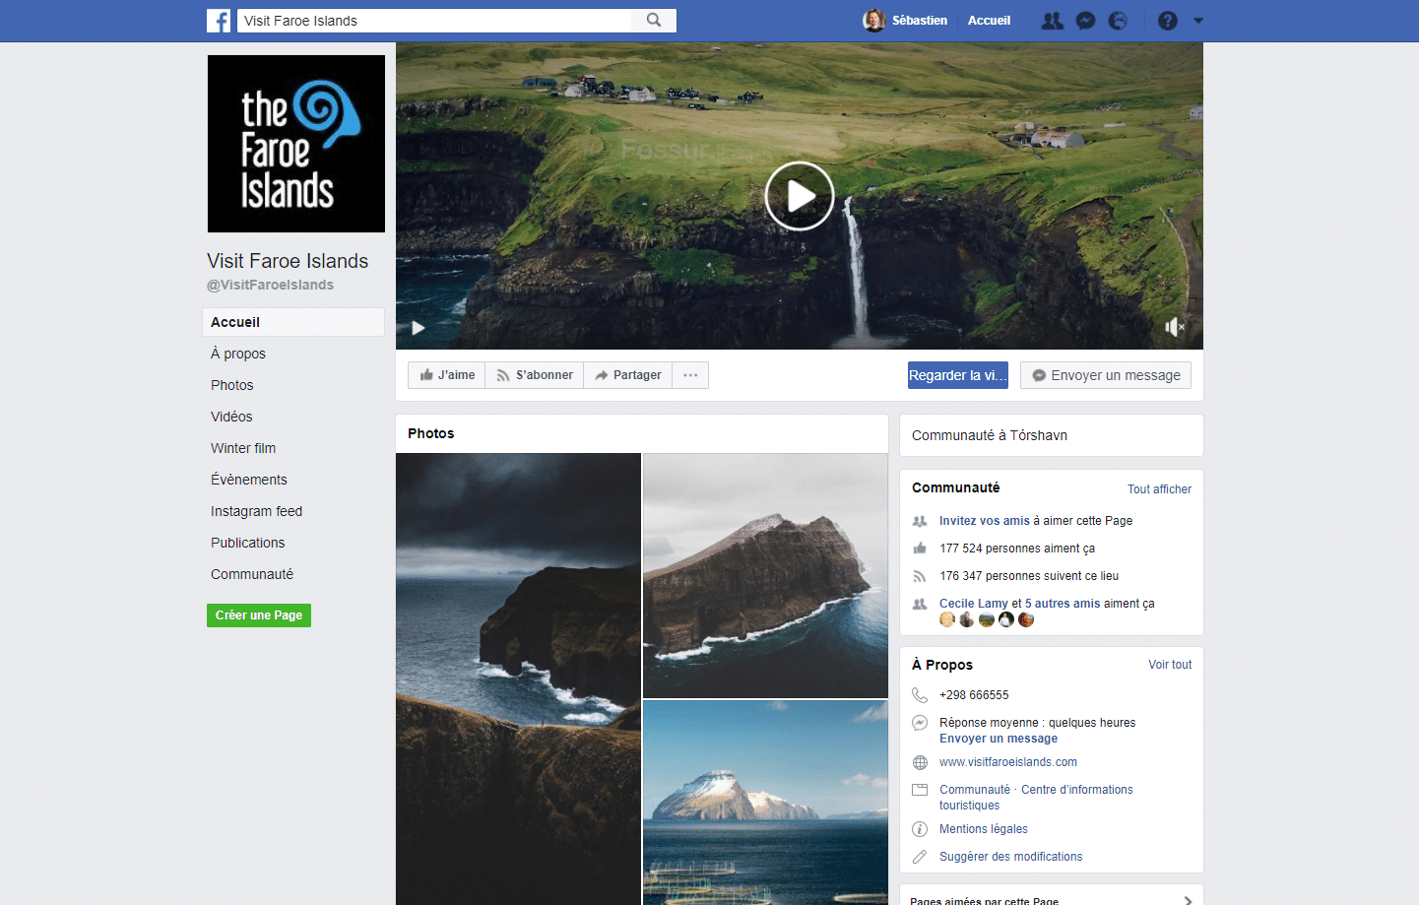Click the Visit Faroe Islands search field
The height and width of the screenshot is (905, 1419).
click(x=434, y=21)
